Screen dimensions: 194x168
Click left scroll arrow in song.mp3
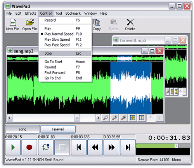click(9, 118)
